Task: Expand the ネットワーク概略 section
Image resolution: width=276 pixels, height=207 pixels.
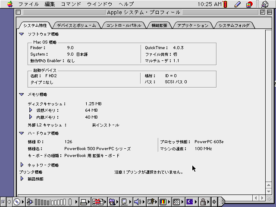Action: pos(22,165)
